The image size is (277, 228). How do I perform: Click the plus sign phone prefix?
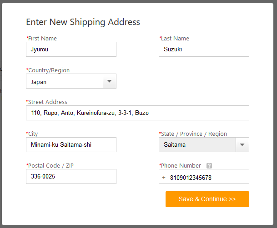click(164, 177)
